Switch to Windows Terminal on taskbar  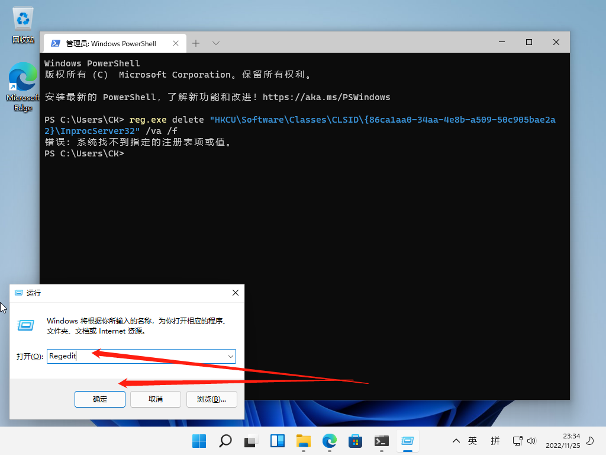pos(382,441)
